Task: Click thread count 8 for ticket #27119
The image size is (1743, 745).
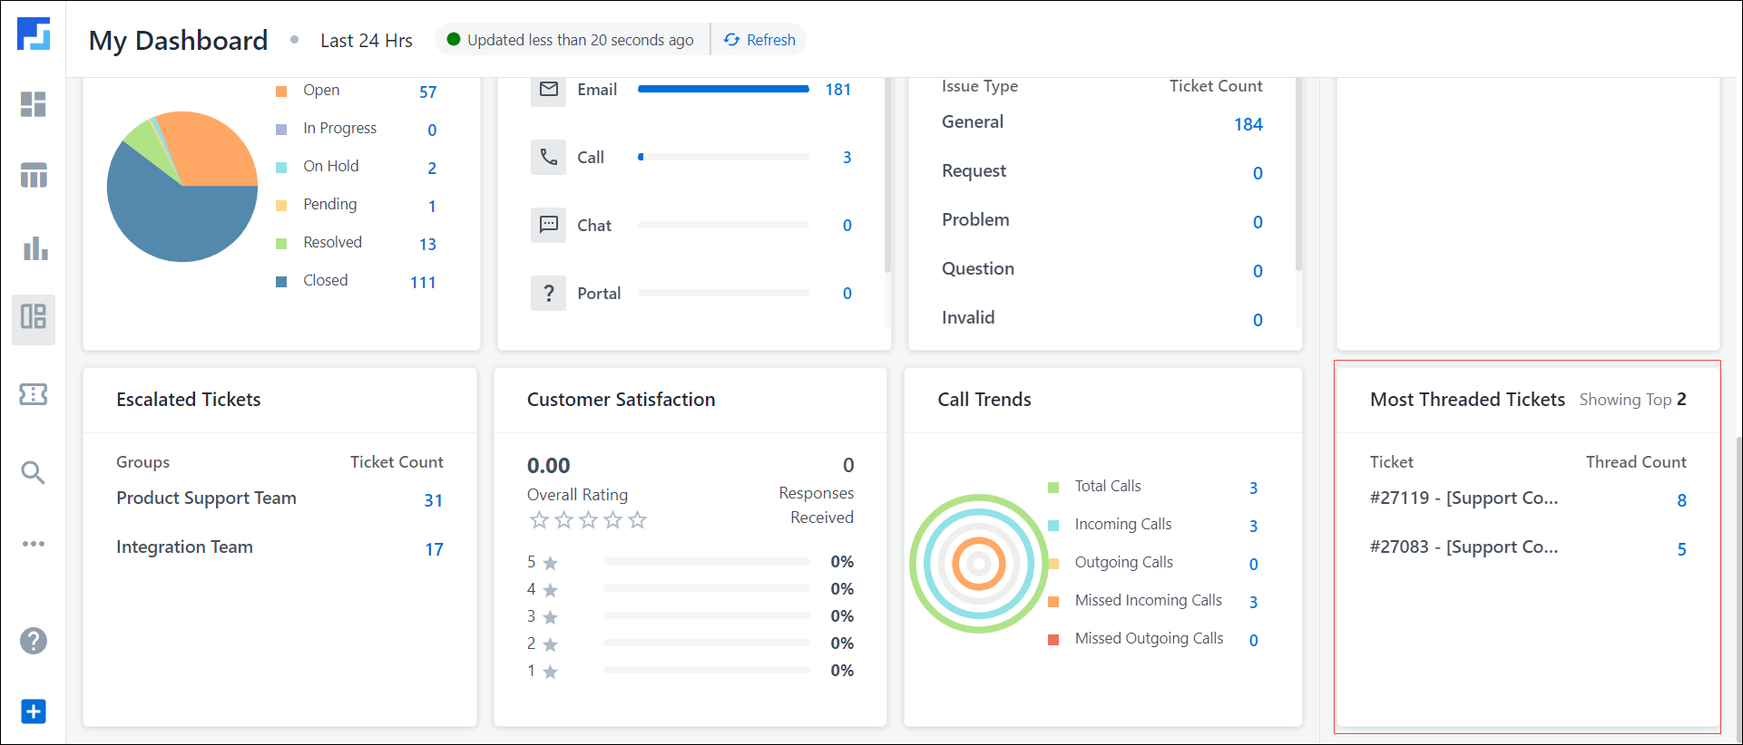Action: point(1682,500)
